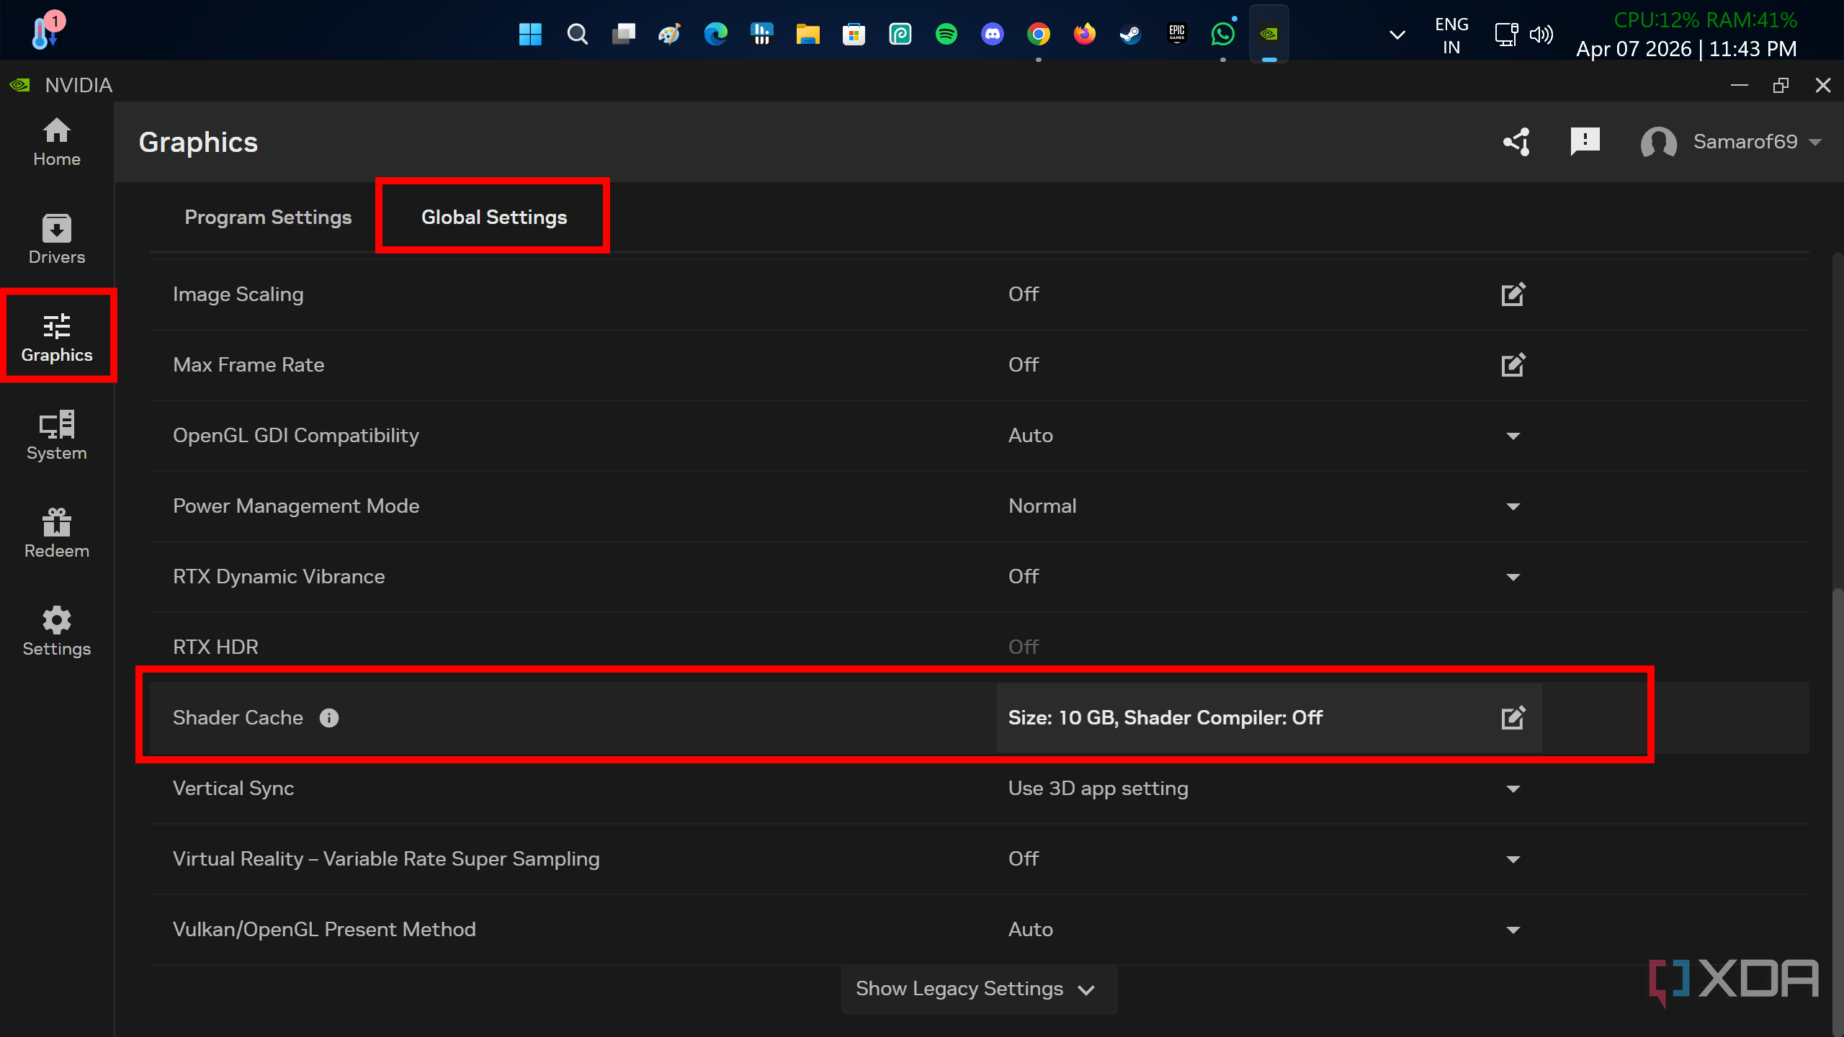This screenshot has width=1844, height=1037.
Task: Click the share icon in header
Action: pos(1517,142)
